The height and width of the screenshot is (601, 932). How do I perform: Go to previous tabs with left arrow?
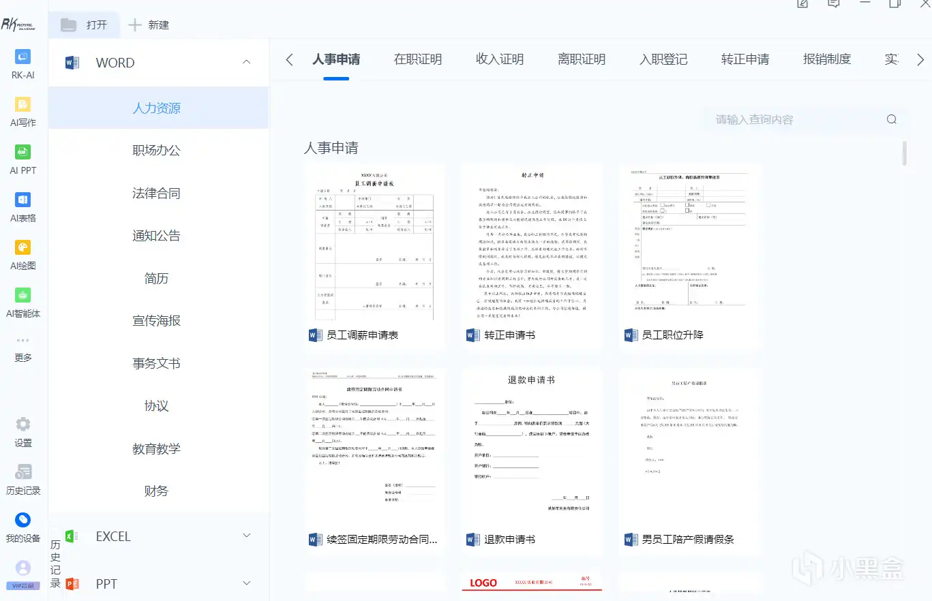(x=289, y=60)
